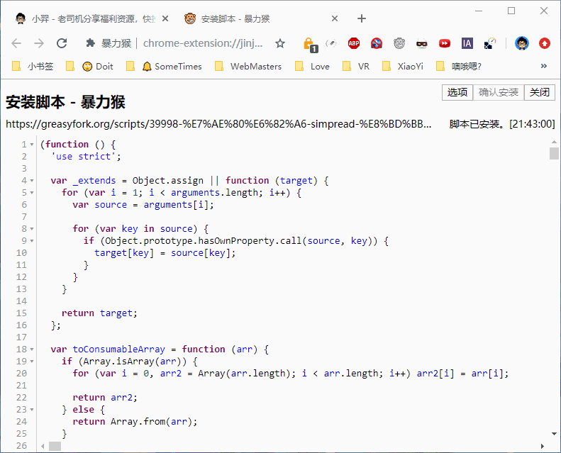
Task: Click the lock extension icon with badge 1
Action: (309, 45)
